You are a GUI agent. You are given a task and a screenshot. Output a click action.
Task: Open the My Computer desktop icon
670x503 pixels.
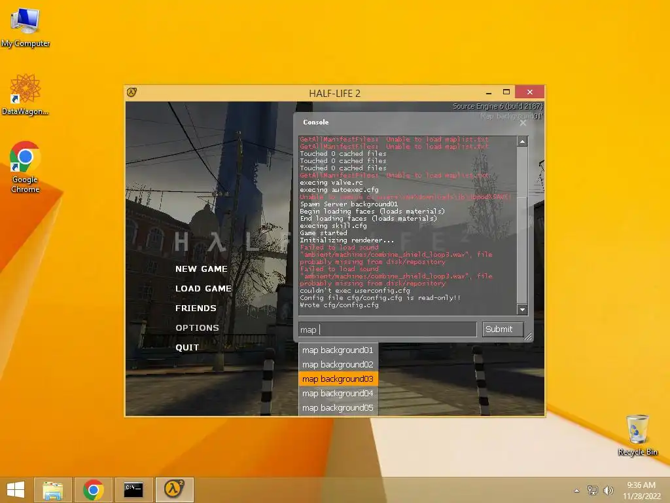point(26,28)
